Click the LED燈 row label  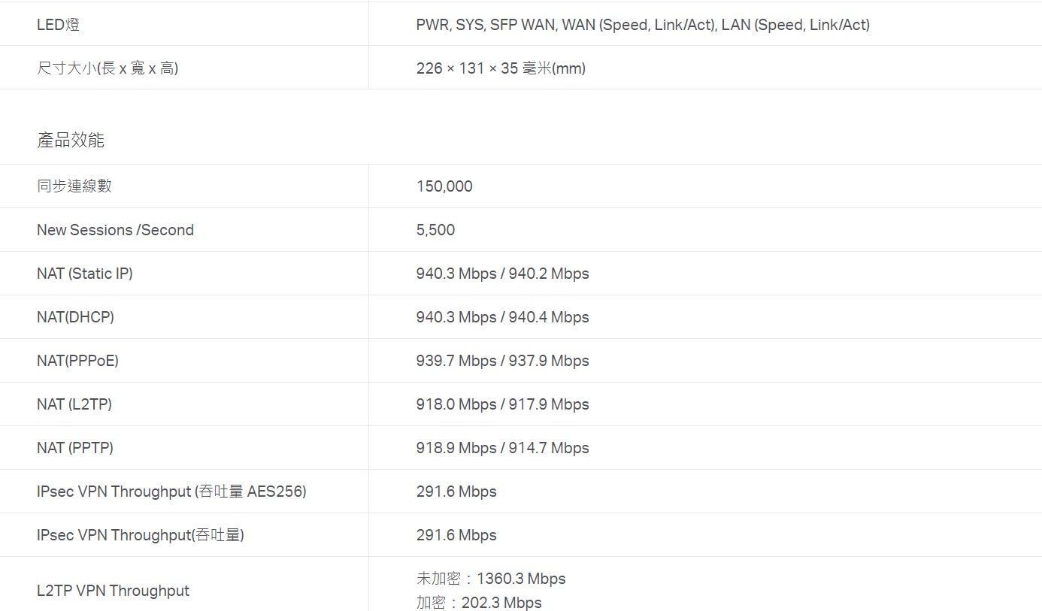click(58, 25)
